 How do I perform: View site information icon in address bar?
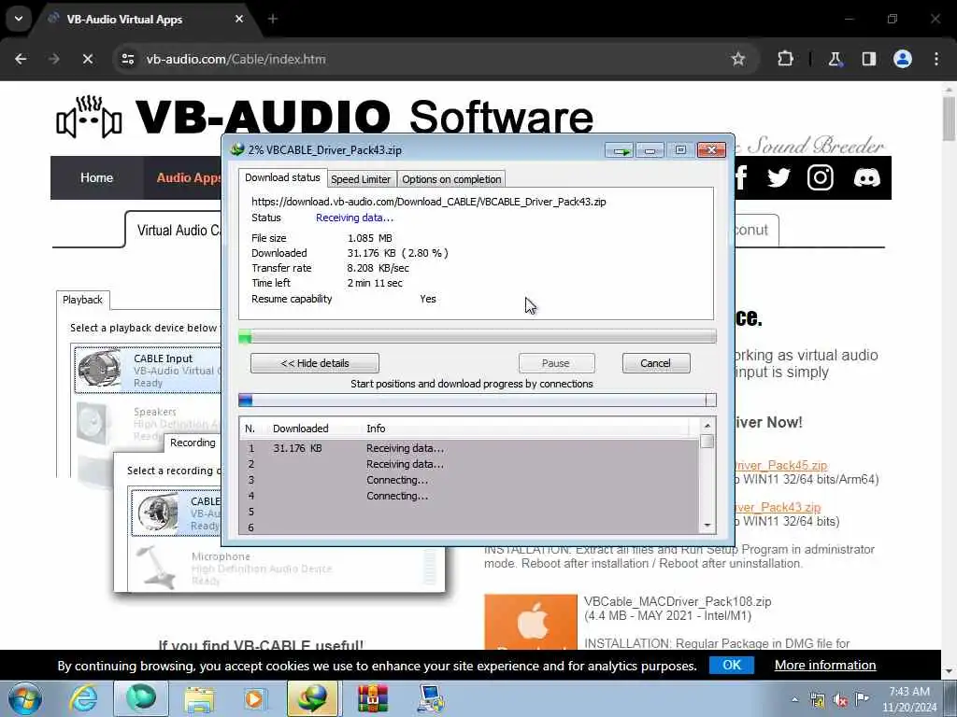coord(128,59)
